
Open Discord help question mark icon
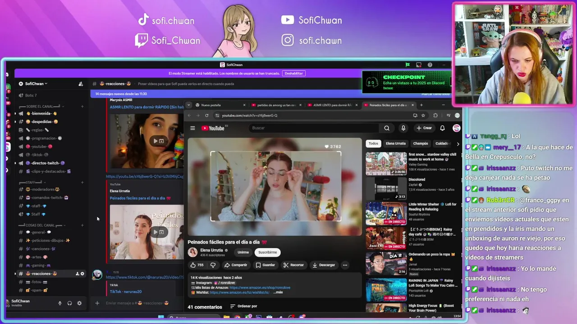click(430, 65)
